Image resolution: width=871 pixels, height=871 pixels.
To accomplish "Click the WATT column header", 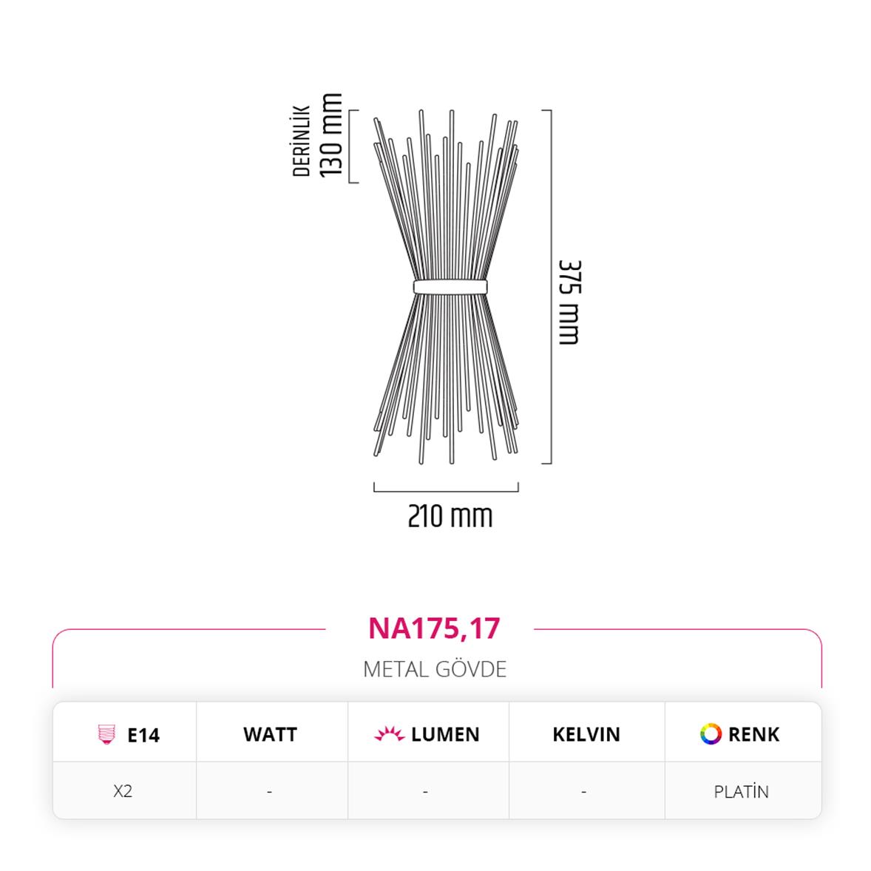I will (270, 734).
